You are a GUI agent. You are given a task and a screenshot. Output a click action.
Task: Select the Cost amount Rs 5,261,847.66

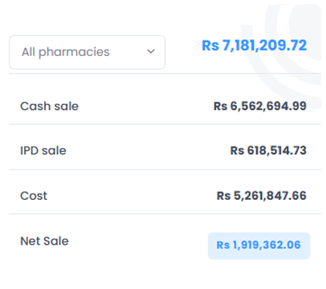pyautogui.click(x=262, y=196)
